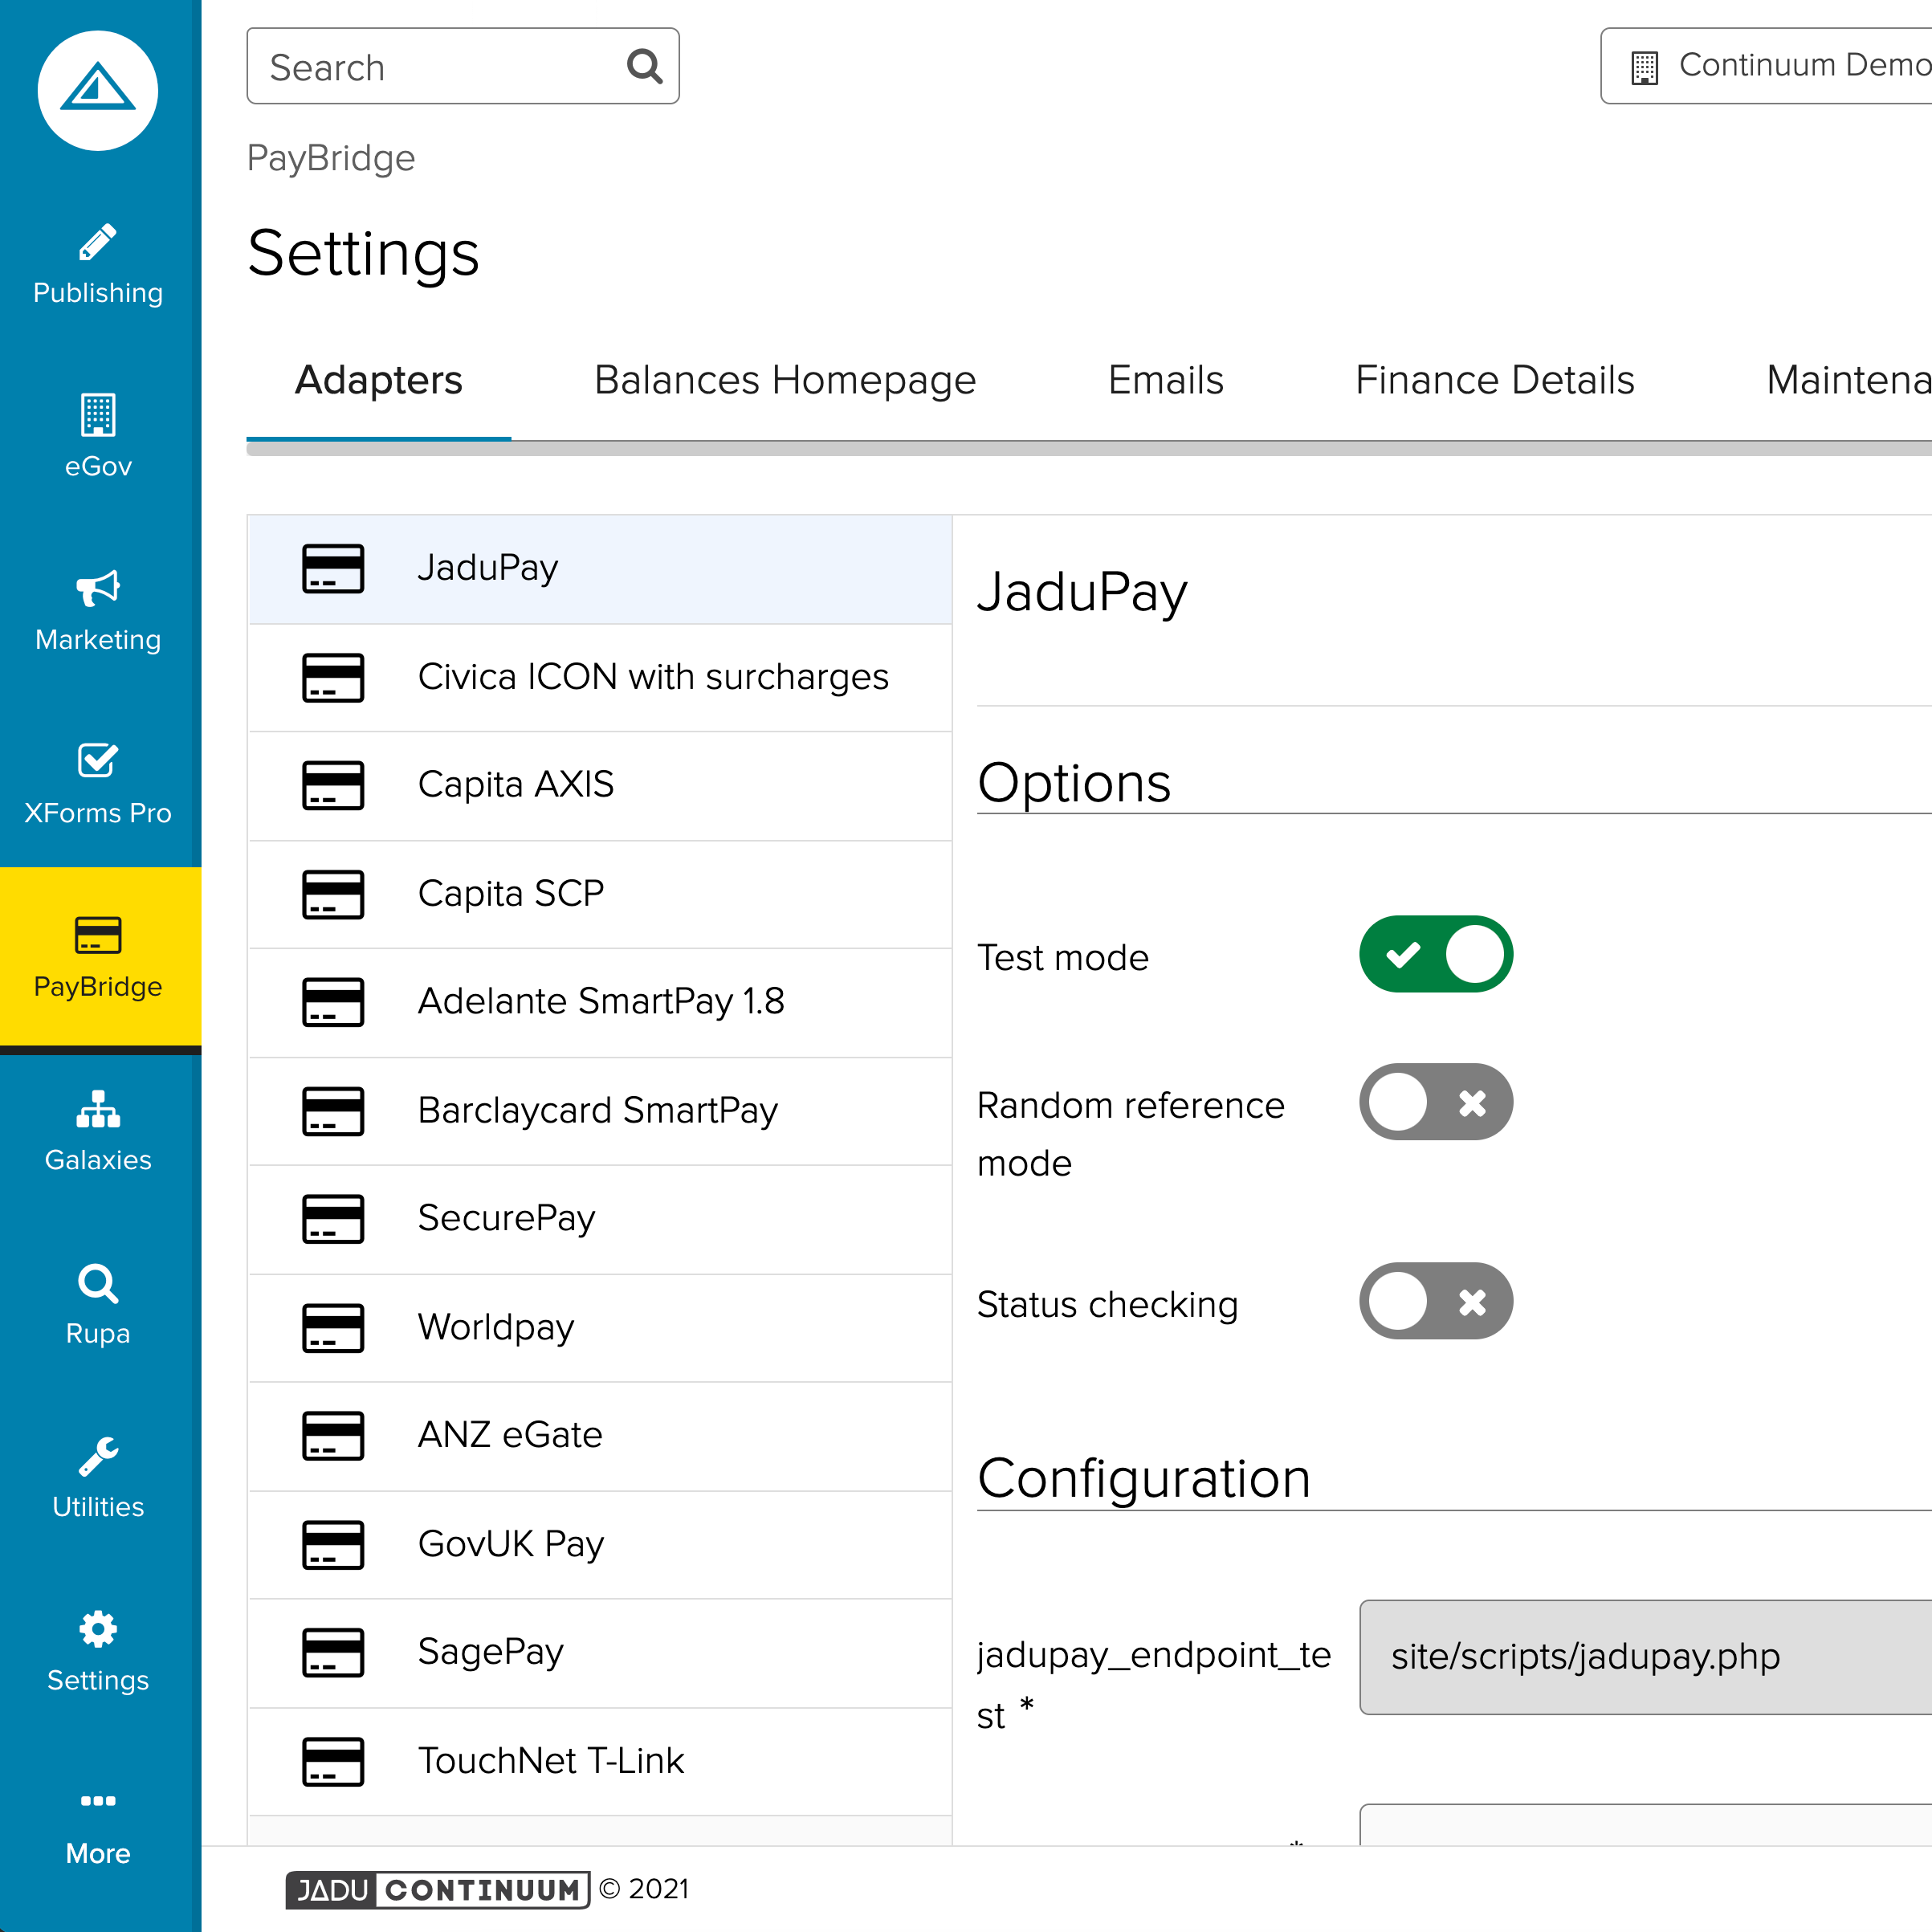This screenshot has width=1932, height=1932.
Task: Open the Galaxies sitemap icon
Action: [98, 1108]
